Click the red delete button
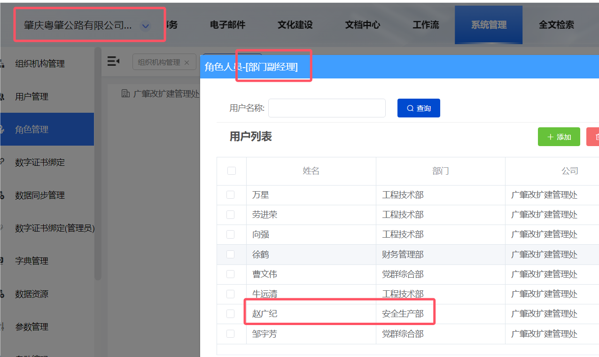This screenshot has height=357, width=599. coord(593,137)
